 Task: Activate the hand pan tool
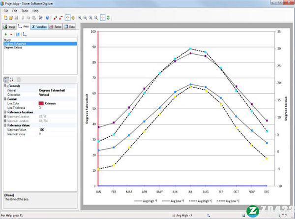pyautogui.click(x=73, y=18)
